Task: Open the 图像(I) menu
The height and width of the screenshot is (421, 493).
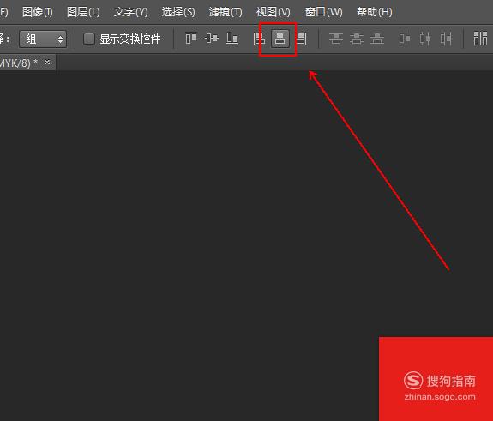Action: pyautogui.click(x=38, y=12)
